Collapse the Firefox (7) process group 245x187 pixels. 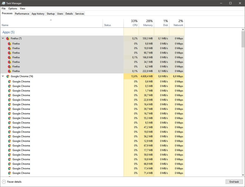click(3, 38)
